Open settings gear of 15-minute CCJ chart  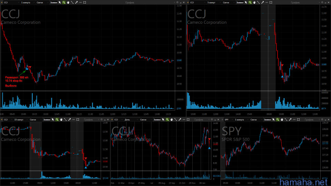101,120
